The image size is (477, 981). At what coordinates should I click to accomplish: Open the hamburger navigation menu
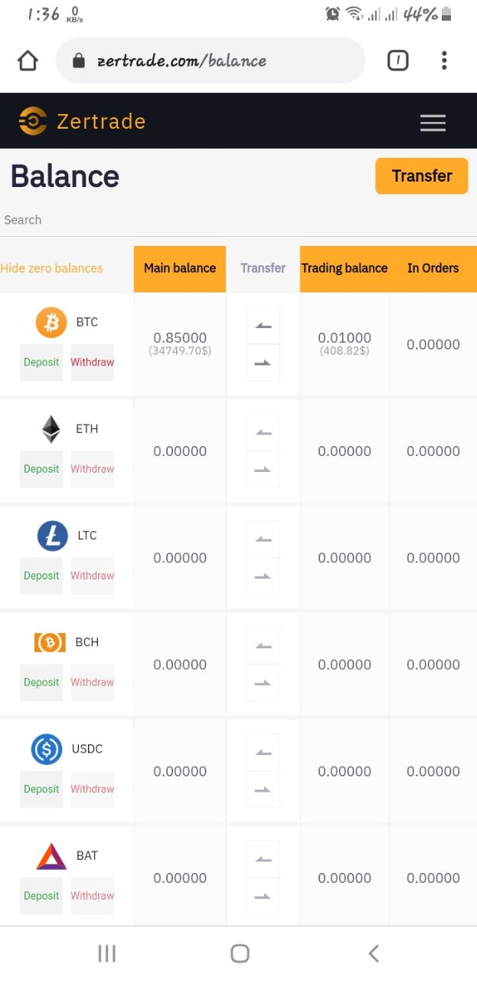pyautogui.click(x=433, y=123)
